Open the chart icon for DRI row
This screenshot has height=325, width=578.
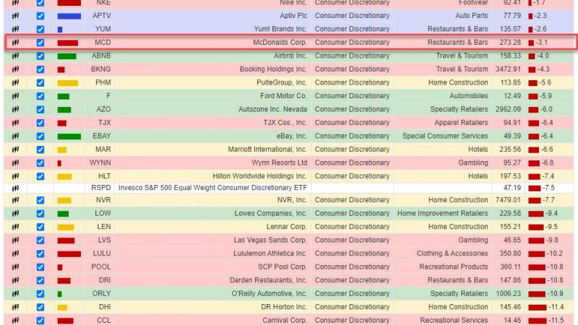15,280
